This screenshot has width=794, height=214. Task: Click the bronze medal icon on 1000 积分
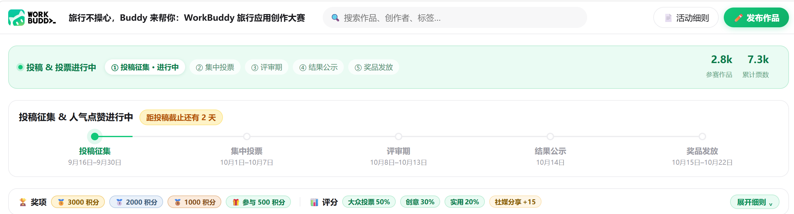tap(178, 202)
